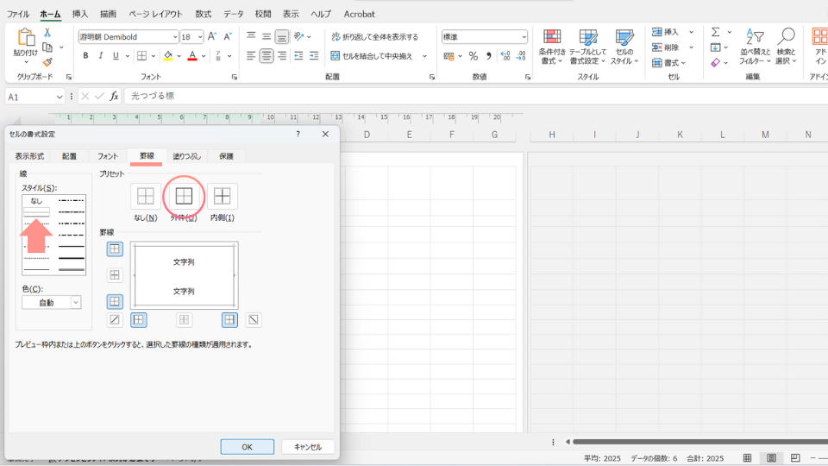
Task: Select the 外枠 outline border preset
Action: click(x=184, y=197)
